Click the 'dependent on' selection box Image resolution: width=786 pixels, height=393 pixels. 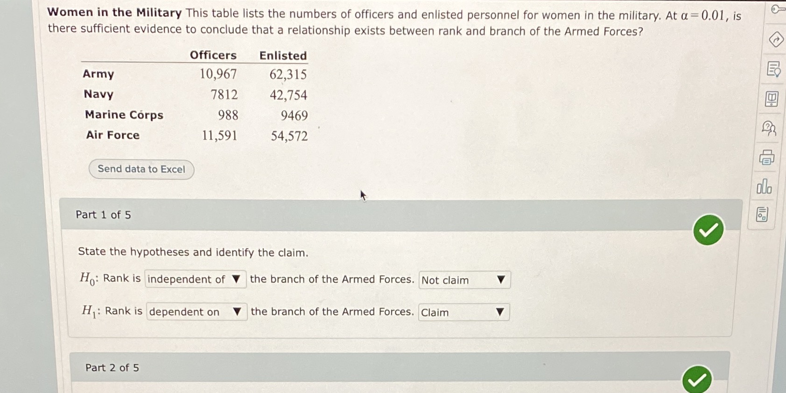(196, 311)
